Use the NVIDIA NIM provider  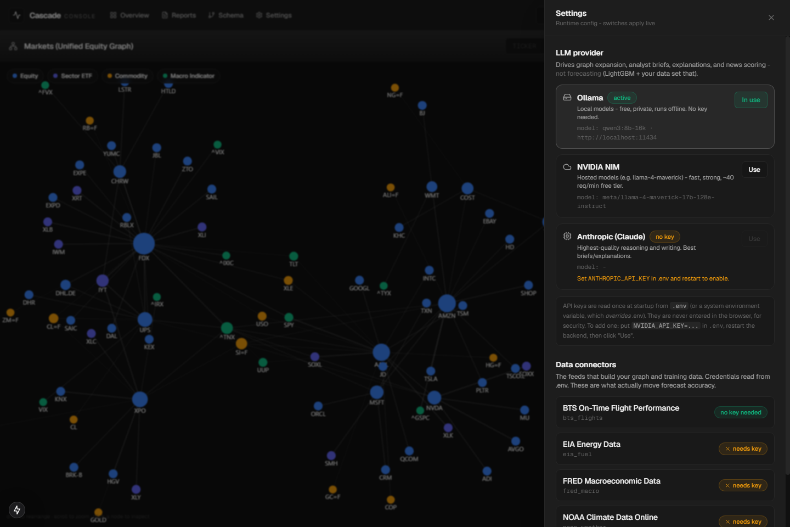click(x=754, y=170)
